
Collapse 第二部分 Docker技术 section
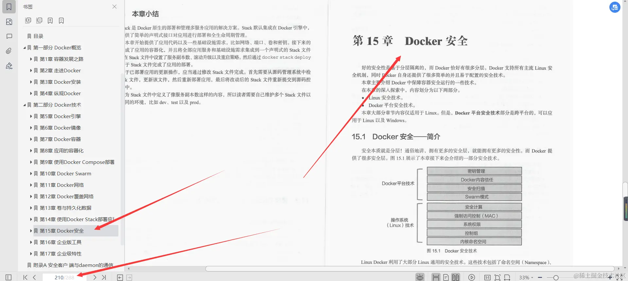pyautogui.click(x=25, y=105)
